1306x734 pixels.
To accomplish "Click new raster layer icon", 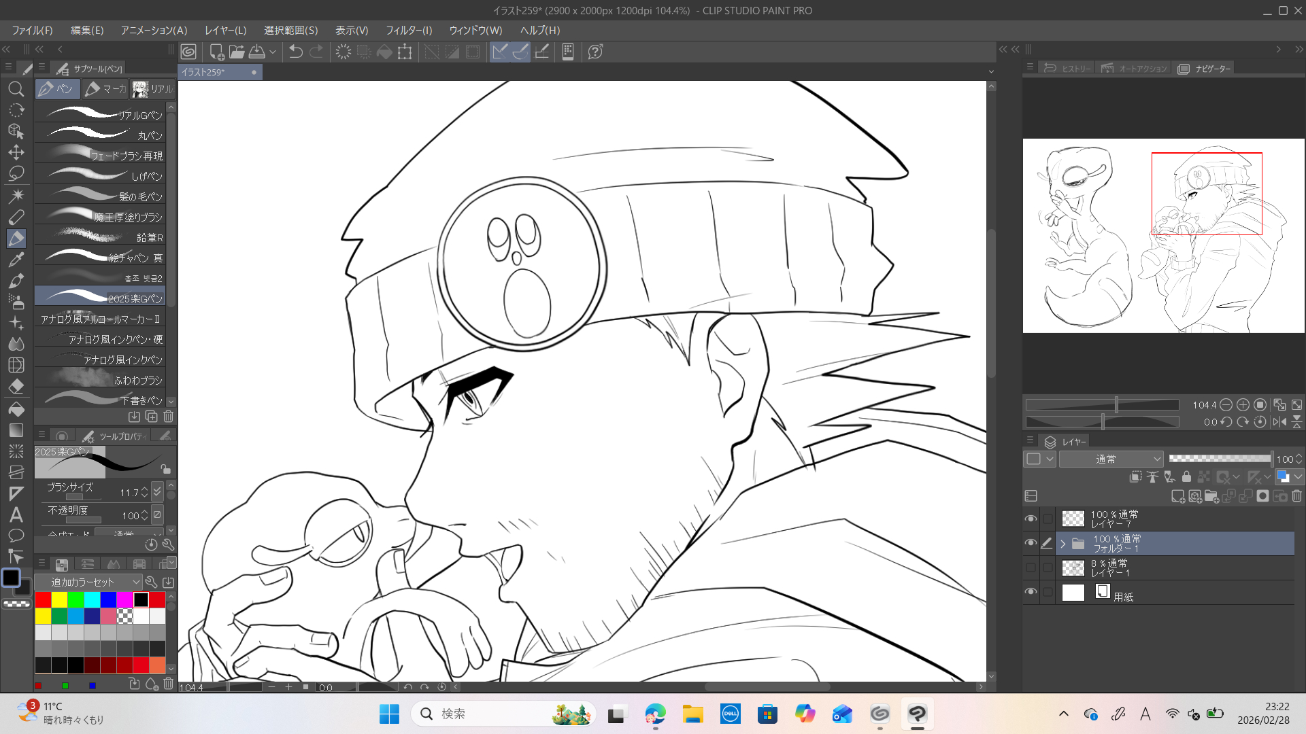I will [1177, 497].
